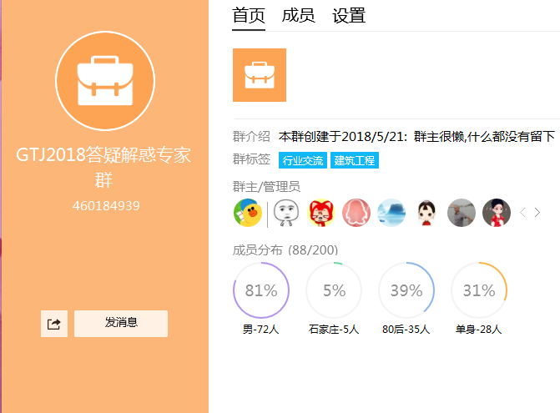Image resolution: width=560 pixels, height=413 pixels.
Task: Click the 39% 80后 distribution ring
Action: click(x=406, y=290)
